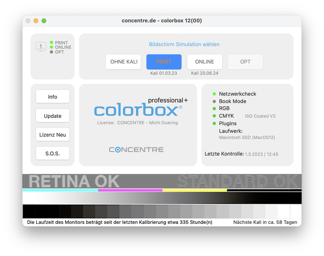Click the smooth grayscale gradient bar

tap(162, 198)
